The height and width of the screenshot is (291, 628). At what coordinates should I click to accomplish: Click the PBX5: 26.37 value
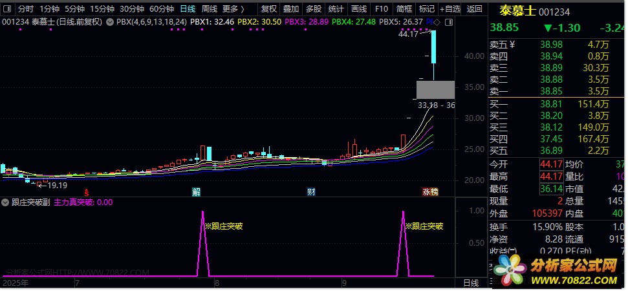pos(401,23)
